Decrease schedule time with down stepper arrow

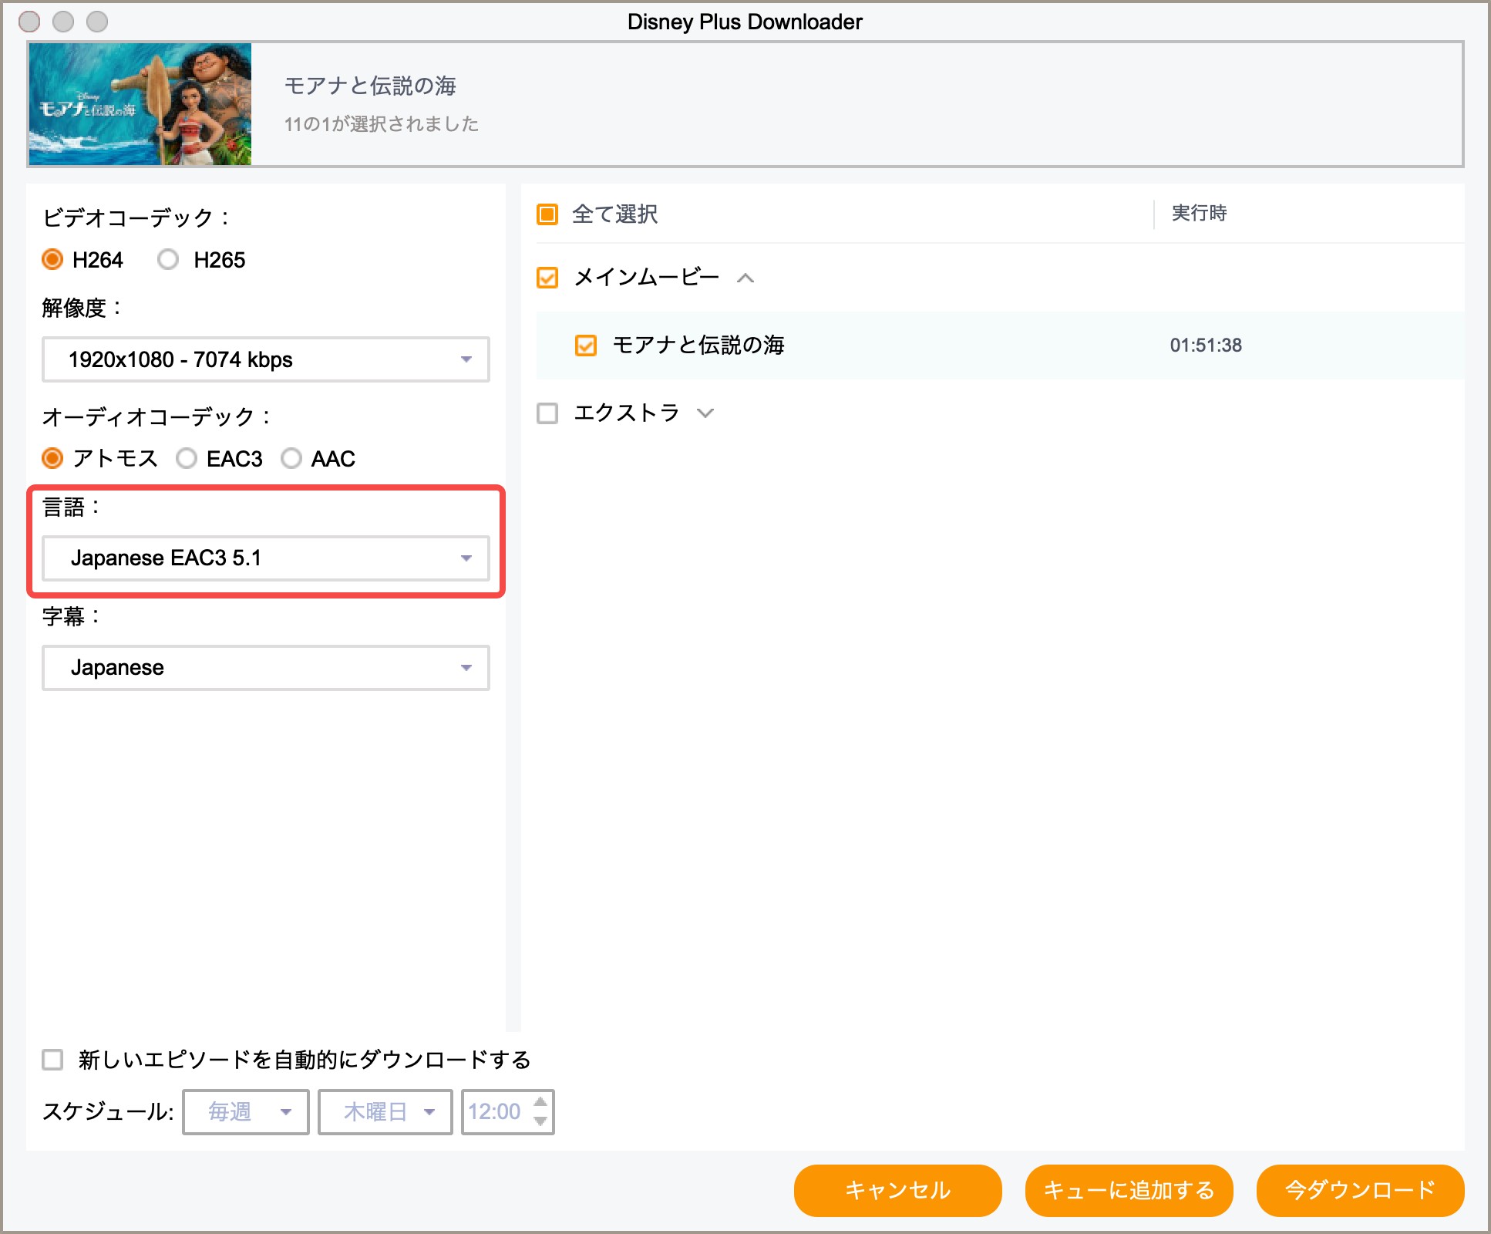tap(541, 1121)
